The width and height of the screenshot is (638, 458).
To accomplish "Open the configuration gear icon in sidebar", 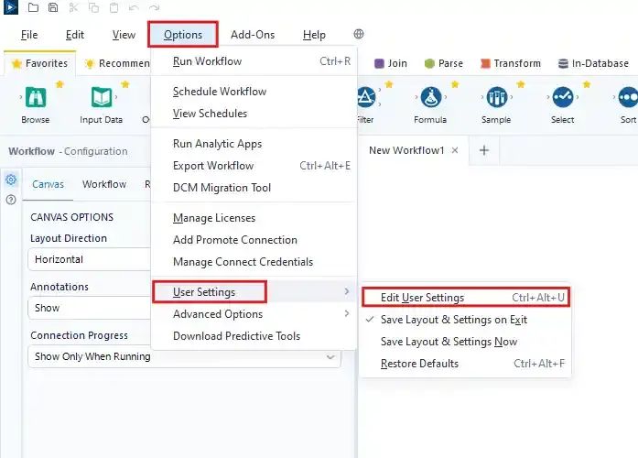I will point(11,180).
